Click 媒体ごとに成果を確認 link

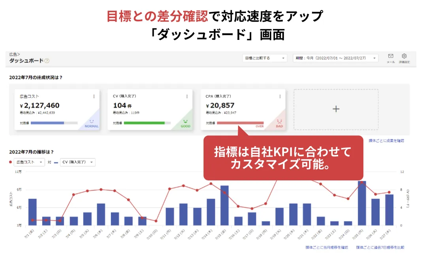tap(386, 141)
